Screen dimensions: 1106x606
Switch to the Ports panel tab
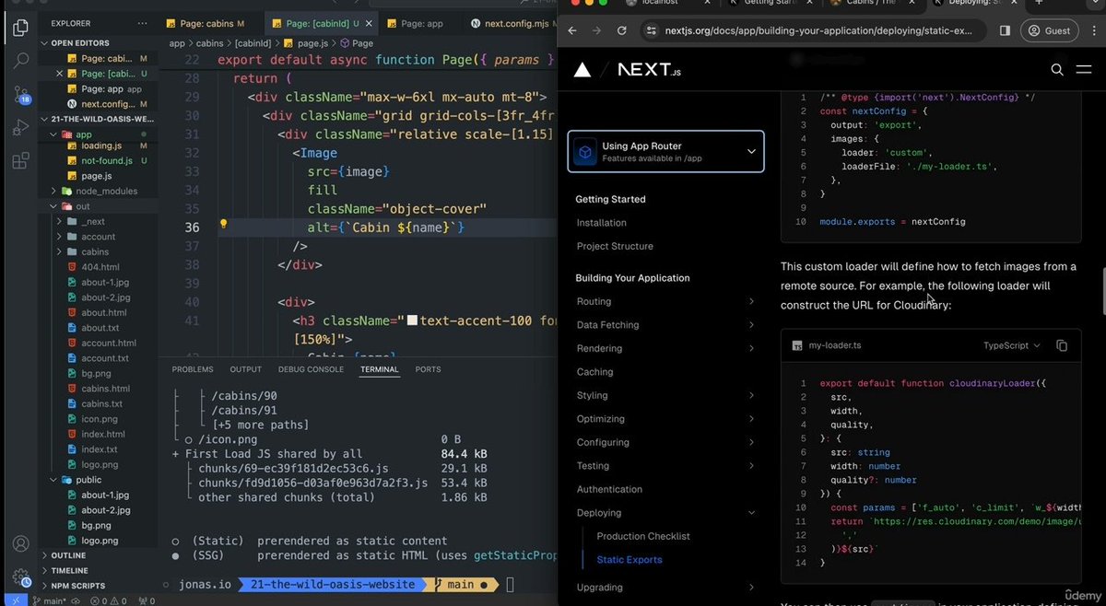coord(428,369)
